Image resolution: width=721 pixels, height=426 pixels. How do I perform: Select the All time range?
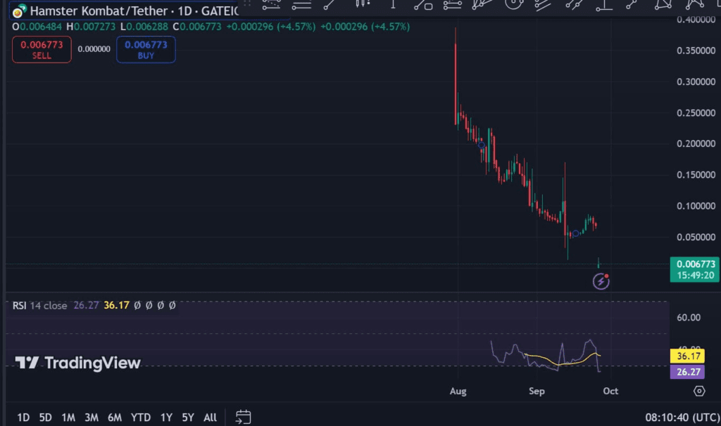coord(210,418)
